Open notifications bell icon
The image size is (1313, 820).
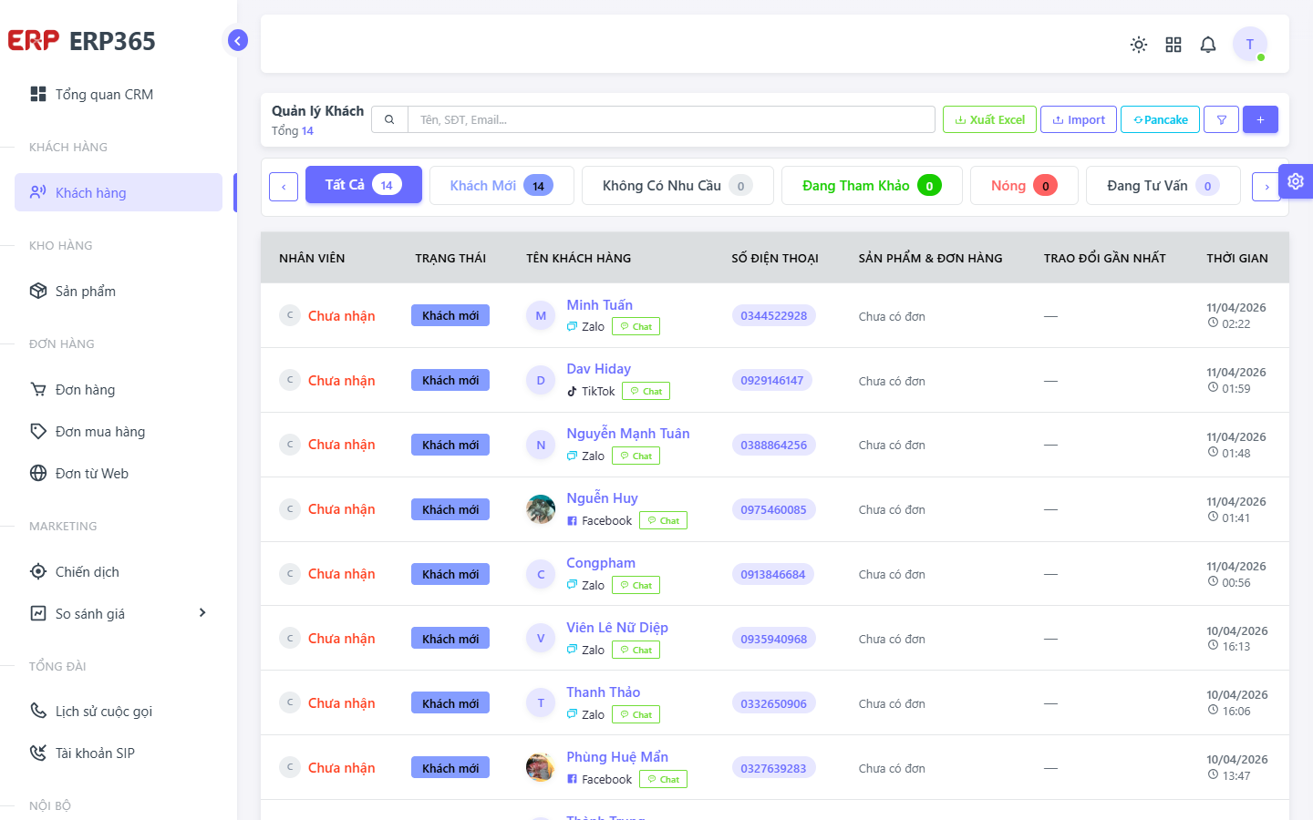(1208, 45)
